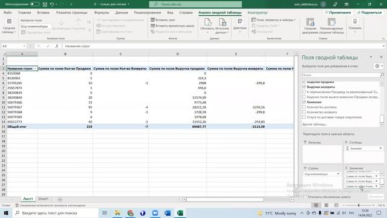Image resolution: width=387 pixels, height=218 pixels.
Task: Click the Undo arrow icon
Action: tap(52, 4)
